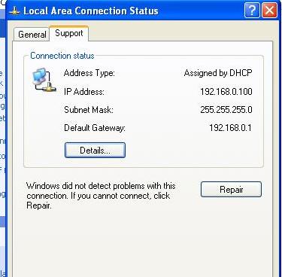Click the IP Address label
The image size is (282, 277).
pyautogui.click(x=84, y=92)
